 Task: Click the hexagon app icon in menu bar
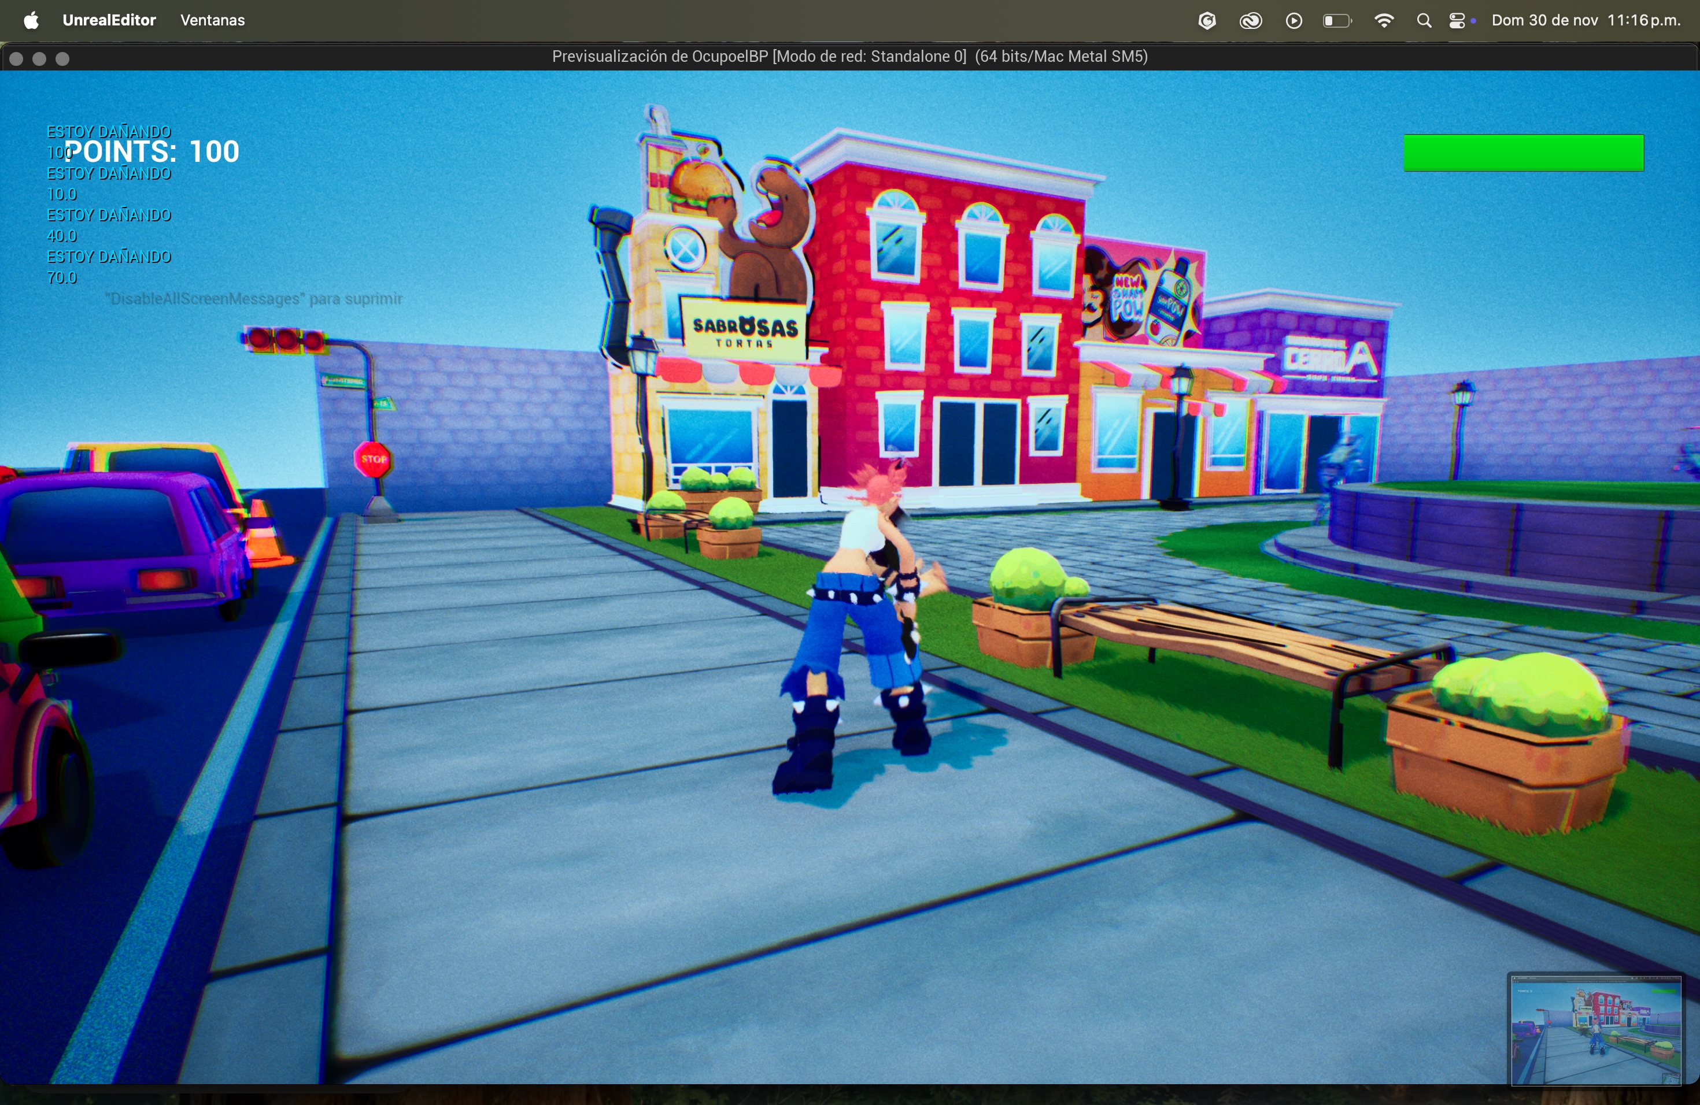(x=1206, y=21)
